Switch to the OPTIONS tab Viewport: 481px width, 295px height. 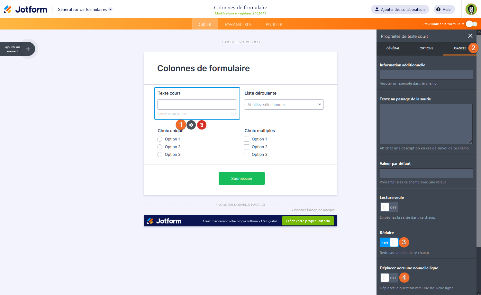pos(426,48)
